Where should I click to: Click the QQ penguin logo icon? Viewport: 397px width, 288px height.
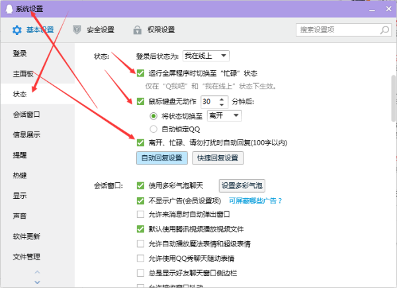[9, 9]
